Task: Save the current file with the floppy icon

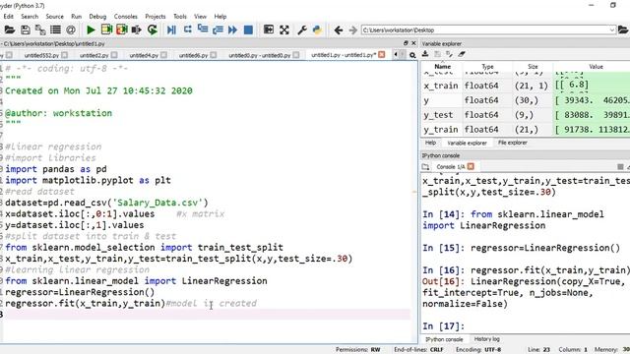Action: pos(26,29)
